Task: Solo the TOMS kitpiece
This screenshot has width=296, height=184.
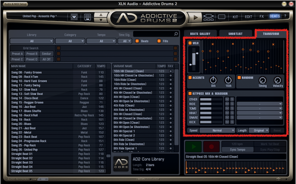Action: click(x=232, y=108)
